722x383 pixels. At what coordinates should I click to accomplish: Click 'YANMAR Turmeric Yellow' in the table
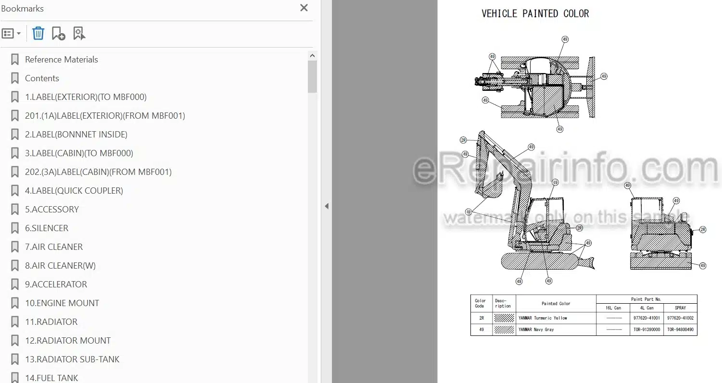pos(543,318)
